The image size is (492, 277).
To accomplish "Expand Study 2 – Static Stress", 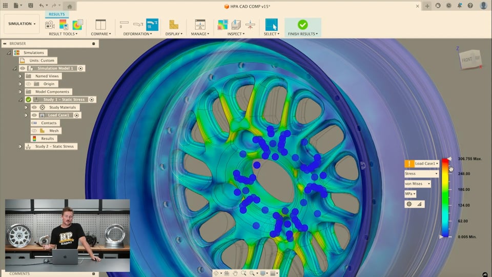I will [x=20, y=146].
